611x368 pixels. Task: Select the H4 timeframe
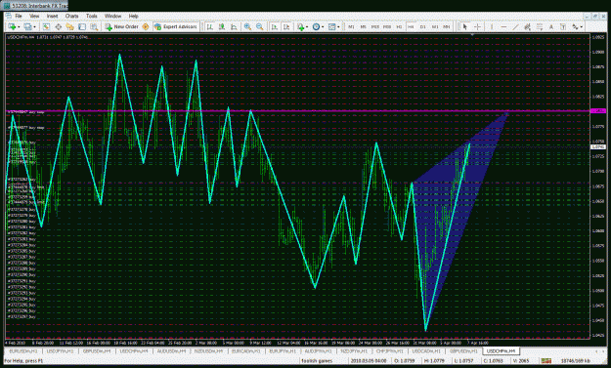point(411,26)
